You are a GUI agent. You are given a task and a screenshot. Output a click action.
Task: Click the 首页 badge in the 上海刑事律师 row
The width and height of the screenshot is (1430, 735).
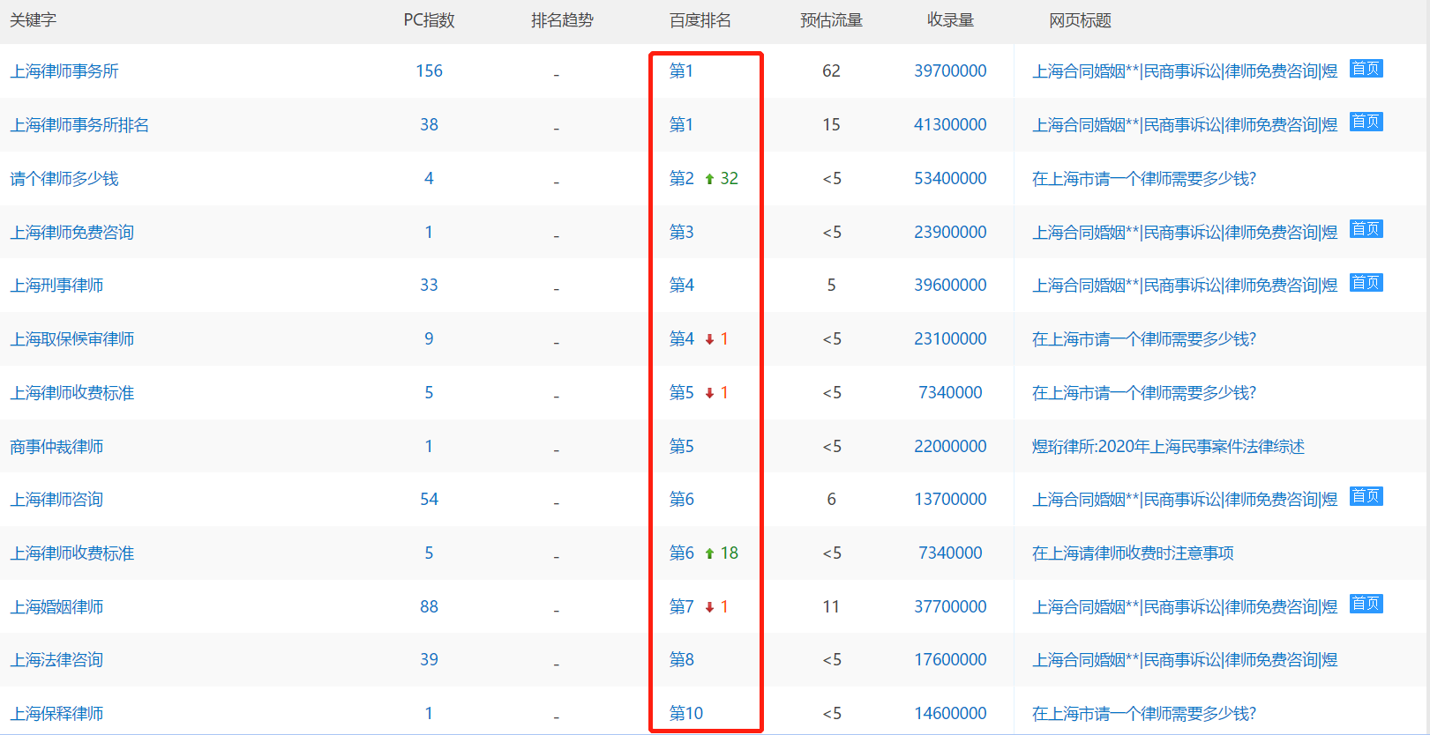[1366, 283]
